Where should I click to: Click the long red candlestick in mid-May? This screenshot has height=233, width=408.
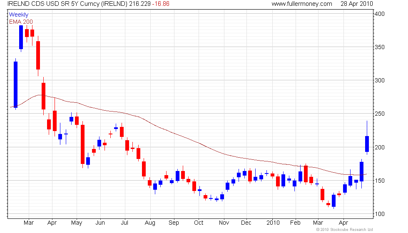[82, 144]
